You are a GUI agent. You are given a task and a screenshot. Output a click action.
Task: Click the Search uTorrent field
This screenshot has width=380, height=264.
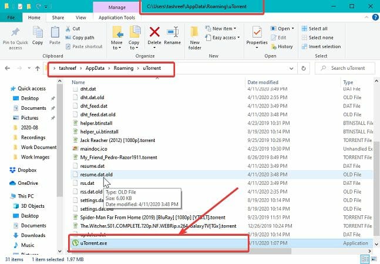pyautogui.click(x=345, y=68)
